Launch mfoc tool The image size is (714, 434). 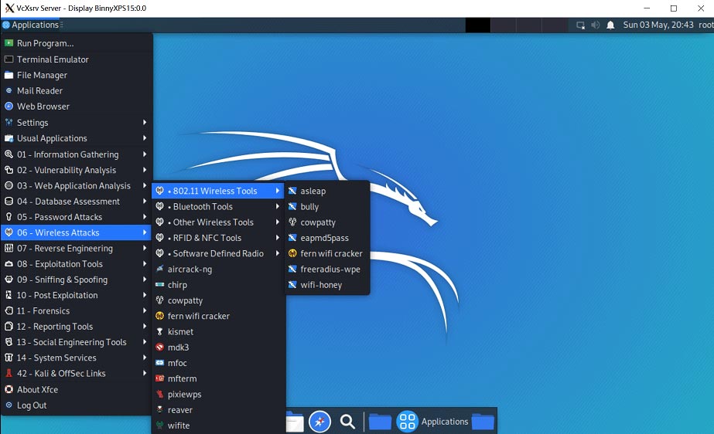(x=218, y=363)
